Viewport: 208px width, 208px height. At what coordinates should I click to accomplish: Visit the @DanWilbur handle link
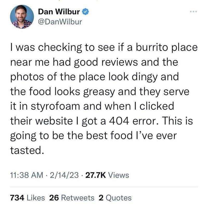point(60,22)
